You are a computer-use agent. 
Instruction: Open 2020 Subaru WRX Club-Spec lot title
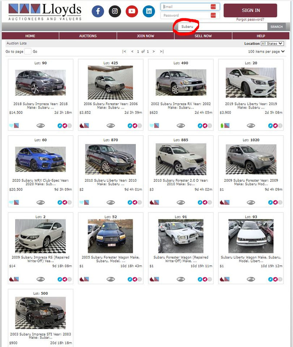click(x=40, y=182)
